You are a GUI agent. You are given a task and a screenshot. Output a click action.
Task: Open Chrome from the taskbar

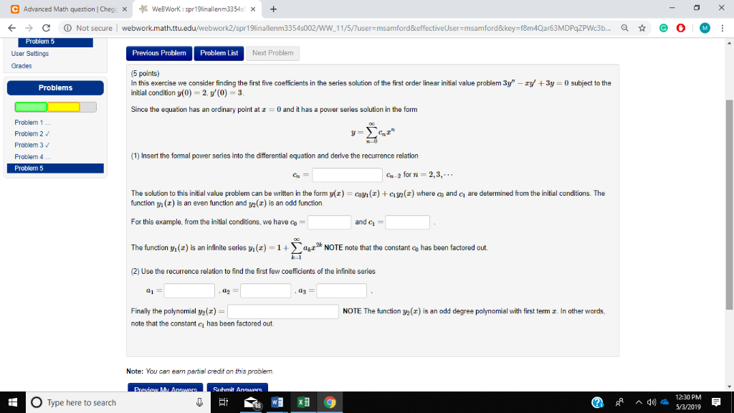pos(329,402)
